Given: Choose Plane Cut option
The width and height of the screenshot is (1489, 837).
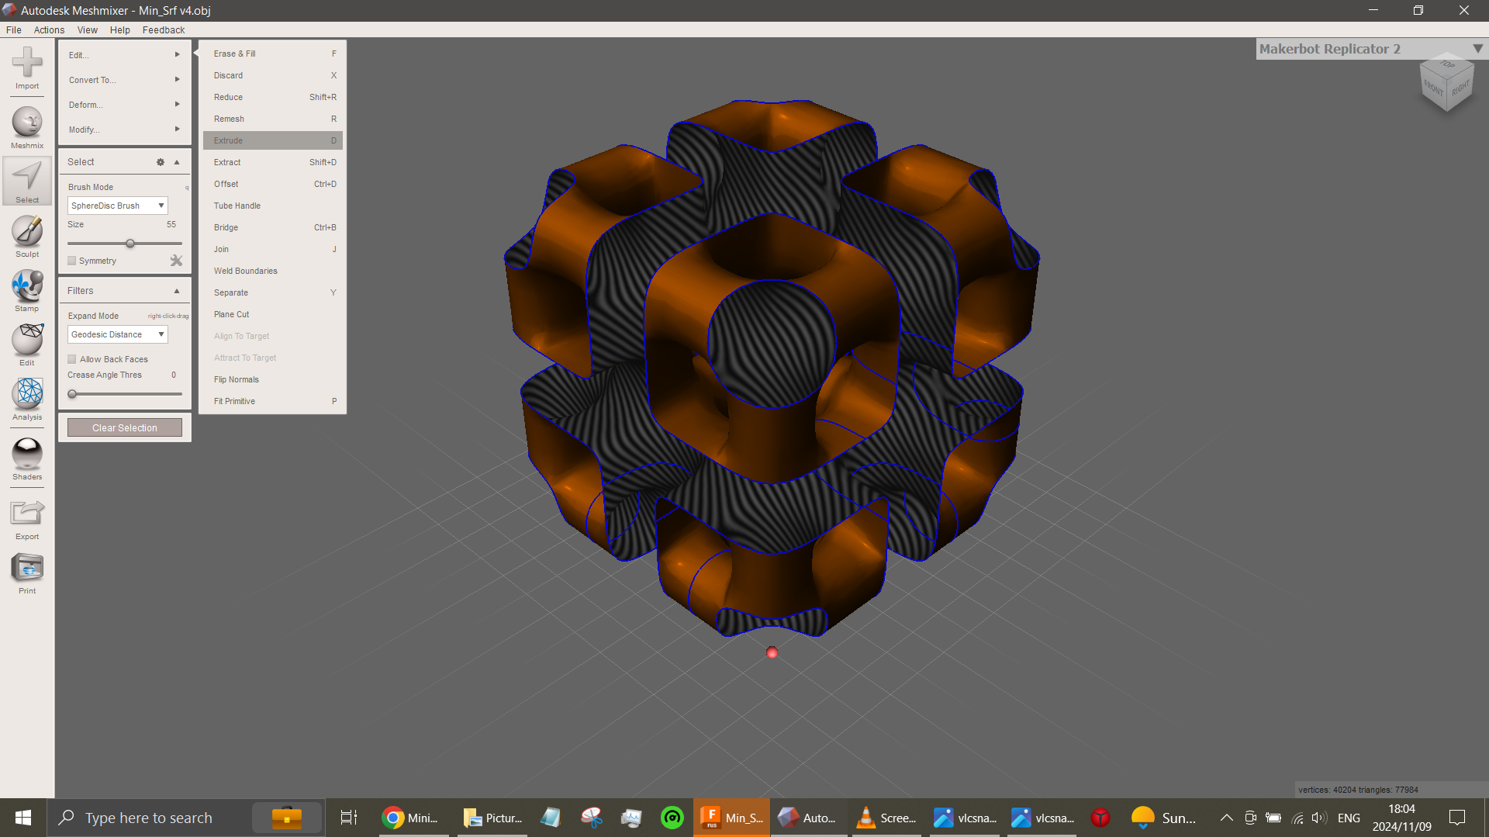Looking at the screenshot, I should point(273,314).
